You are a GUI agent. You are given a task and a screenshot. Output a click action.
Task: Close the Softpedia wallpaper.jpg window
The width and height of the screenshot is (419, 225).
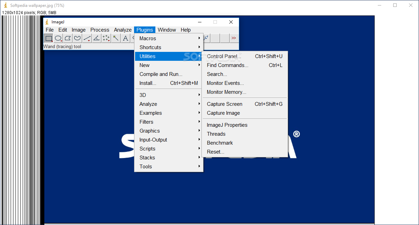click(411, 5)
